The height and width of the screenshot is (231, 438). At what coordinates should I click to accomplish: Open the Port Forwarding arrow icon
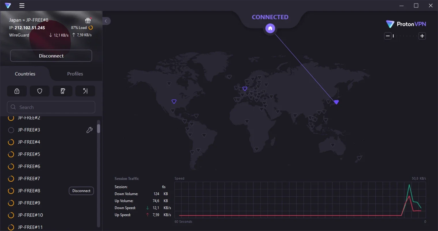coord(85,91)
